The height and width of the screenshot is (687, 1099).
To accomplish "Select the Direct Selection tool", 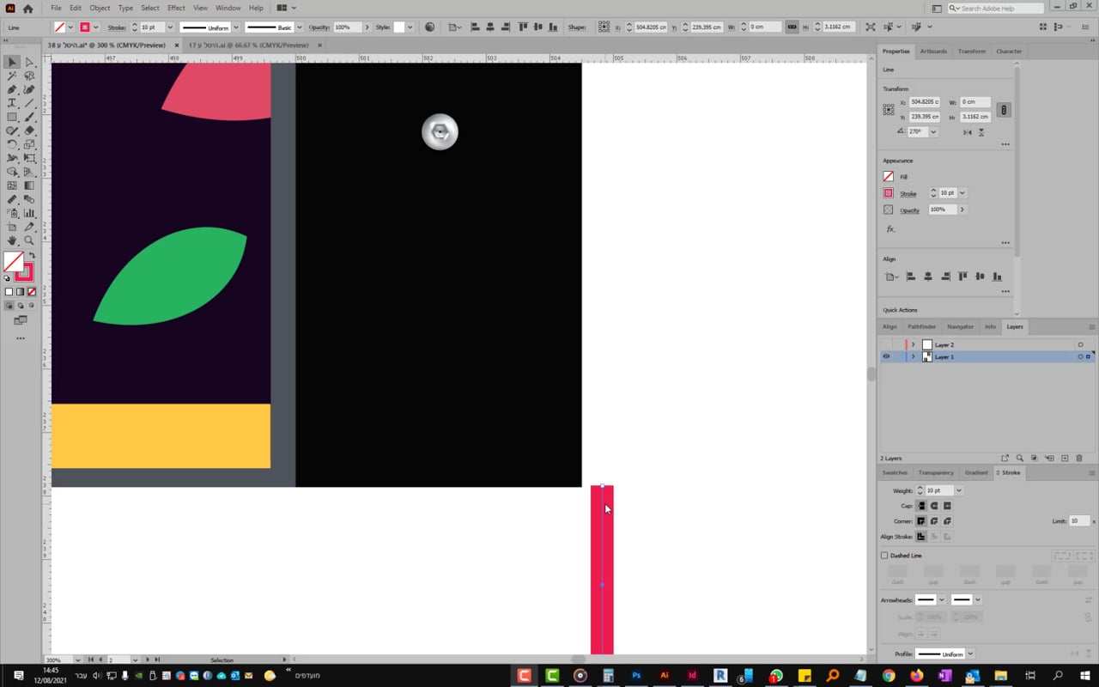I will point(29,62).
